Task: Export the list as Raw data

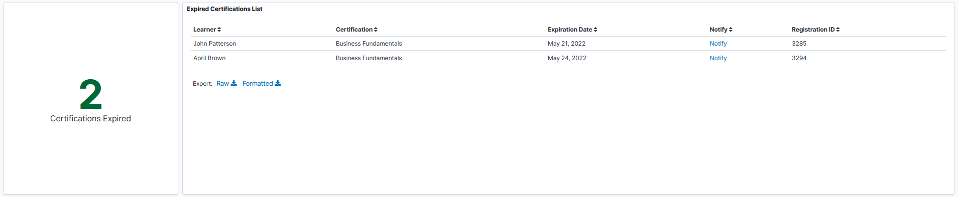Action: coord(222,84)
